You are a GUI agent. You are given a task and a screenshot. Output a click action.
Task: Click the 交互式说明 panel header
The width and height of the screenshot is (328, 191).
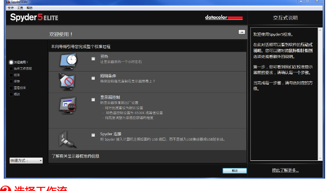click(285, 18)
